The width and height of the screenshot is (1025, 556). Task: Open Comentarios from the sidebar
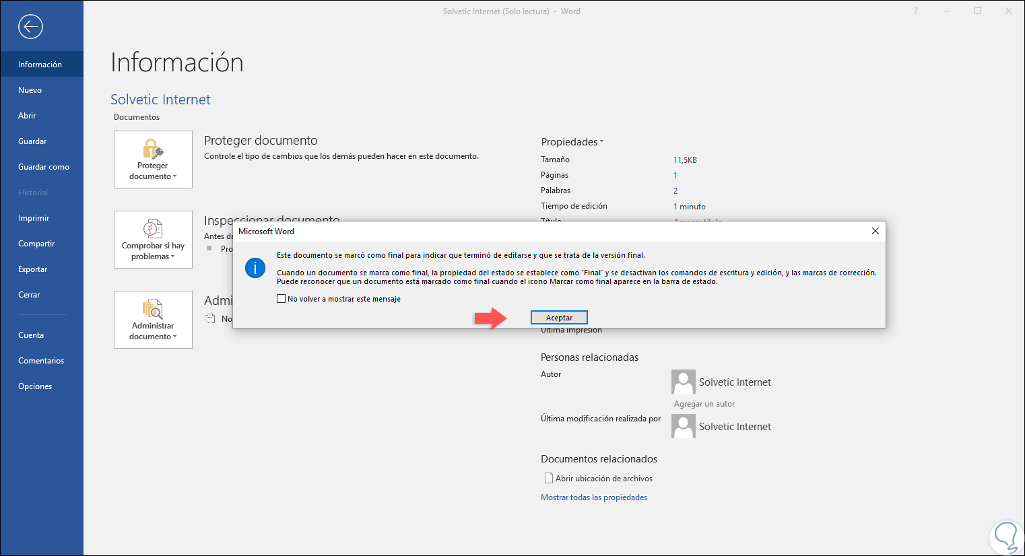42,361
